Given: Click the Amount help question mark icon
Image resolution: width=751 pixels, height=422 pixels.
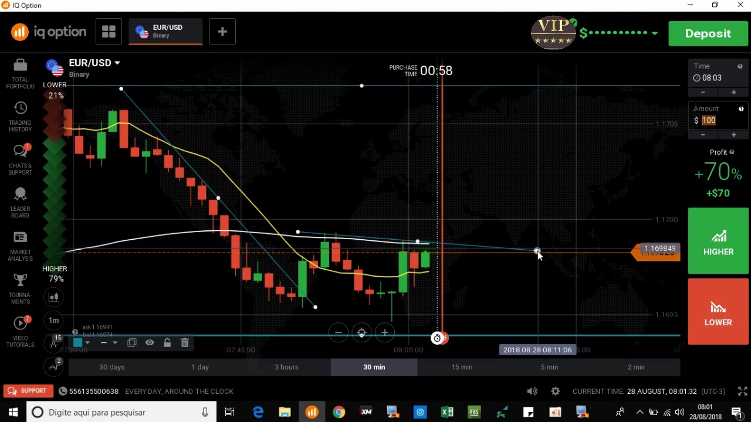Looking at the screenshot, I should tap(741, 109).
